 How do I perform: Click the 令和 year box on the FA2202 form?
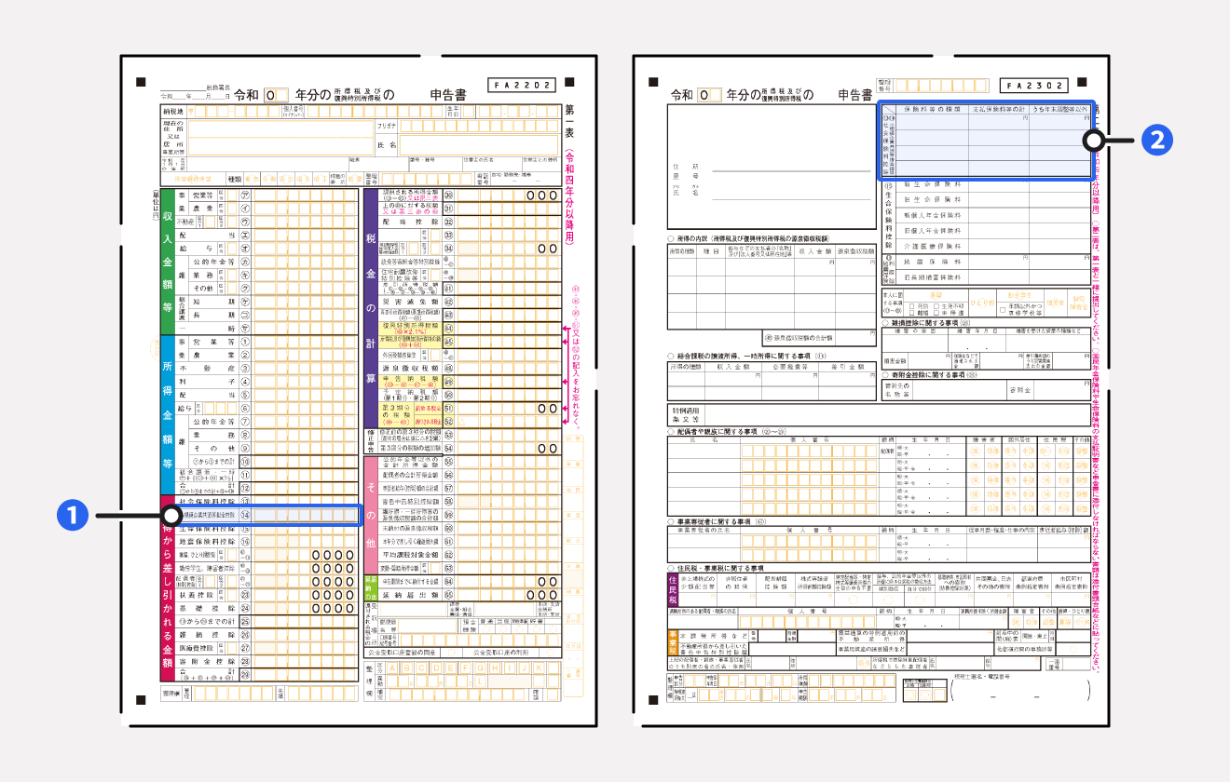coord(277,94)
